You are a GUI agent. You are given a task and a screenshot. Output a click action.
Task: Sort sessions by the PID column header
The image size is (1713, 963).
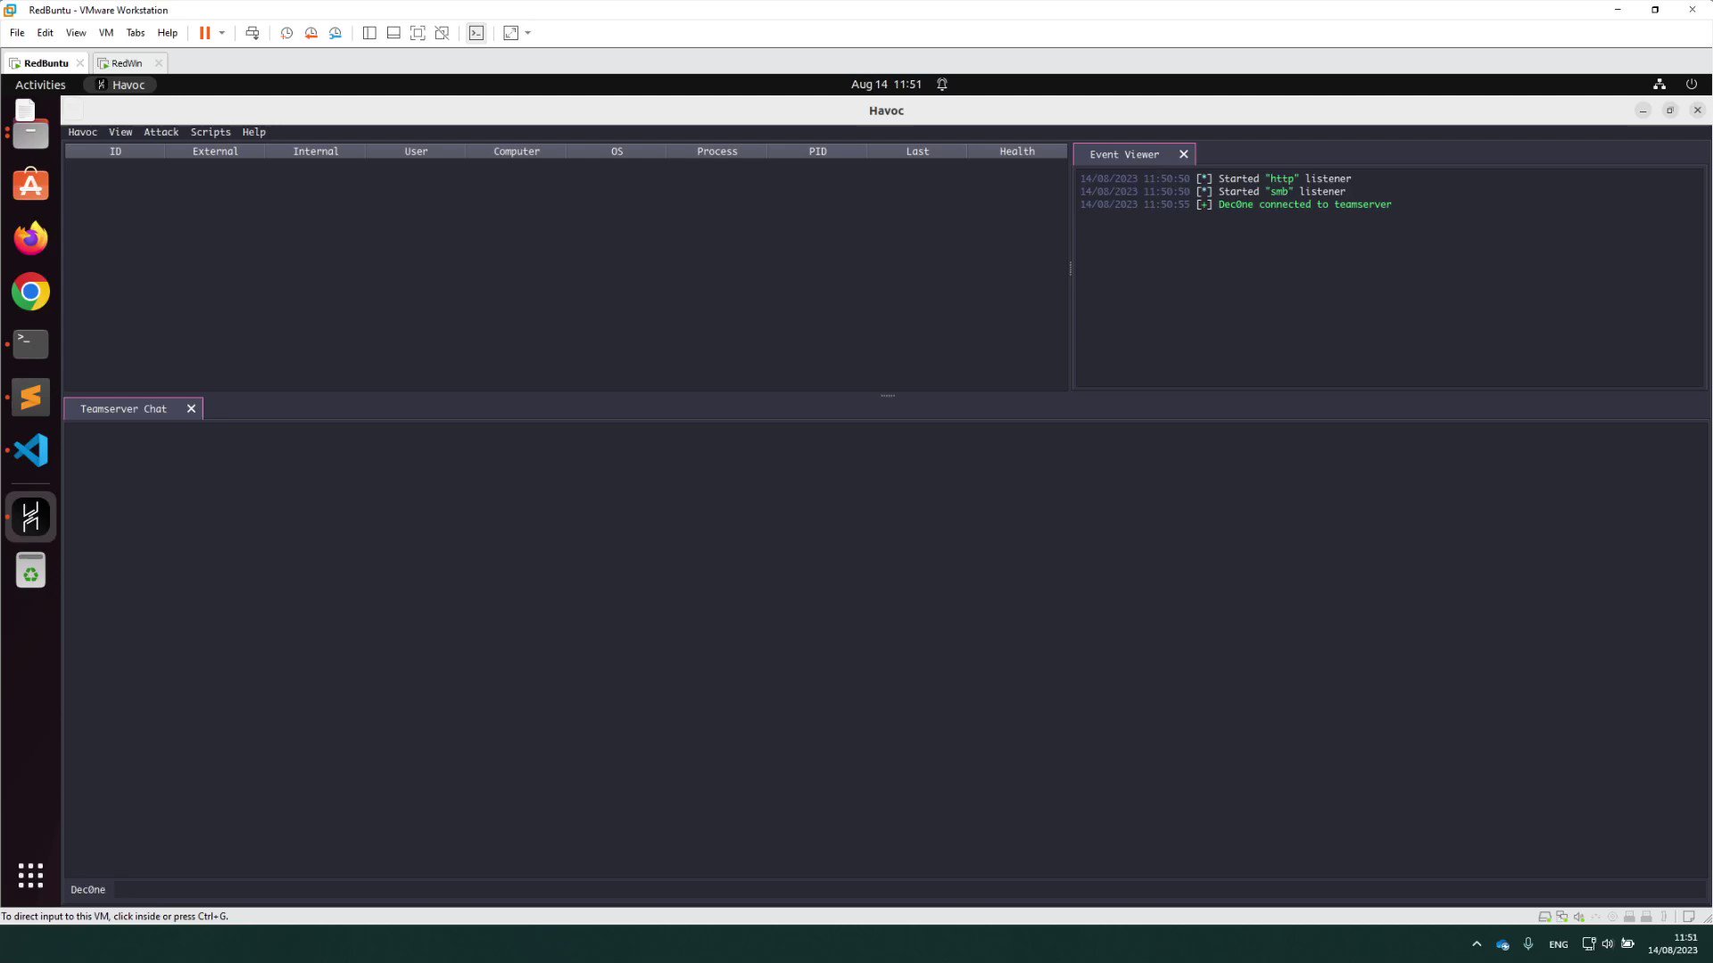(817, 152)
